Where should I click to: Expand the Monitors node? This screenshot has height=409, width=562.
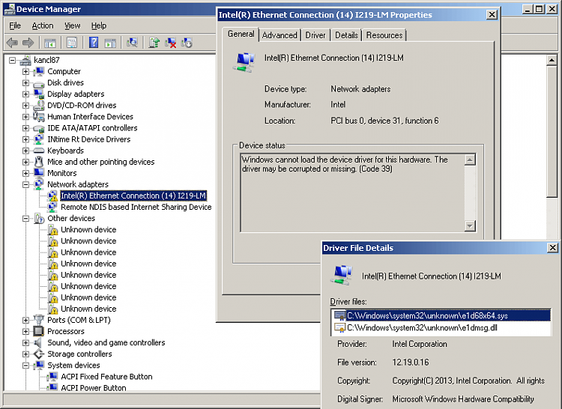(x=25, y=173)
